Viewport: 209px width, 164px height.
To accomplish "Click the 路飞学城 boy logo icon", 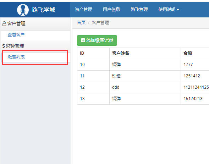I will (x=23, y=10).
